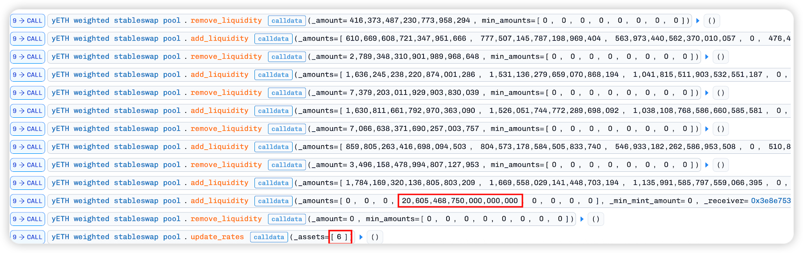Click calldata badge on update_rates row

pos(269,237)
